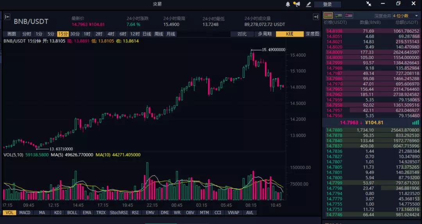
Task: Click the 价格(USDT) column header
Action: [335, 23]
